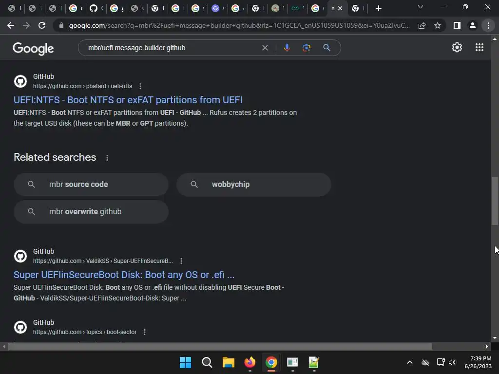Bookmark this page with the star icon

pos(438,25)
